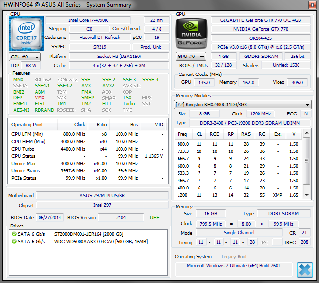Click the blue X close icon at bottom right

[305, 269]
